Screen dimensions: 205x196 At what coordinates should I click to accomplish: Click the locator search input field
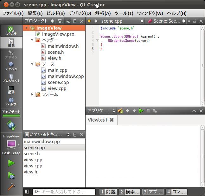pyautogui.click(x=64, y=192)
